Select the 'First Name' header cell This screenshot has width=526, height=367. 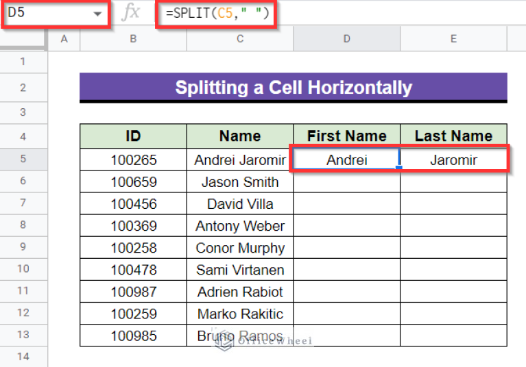[x=346, y=136]
